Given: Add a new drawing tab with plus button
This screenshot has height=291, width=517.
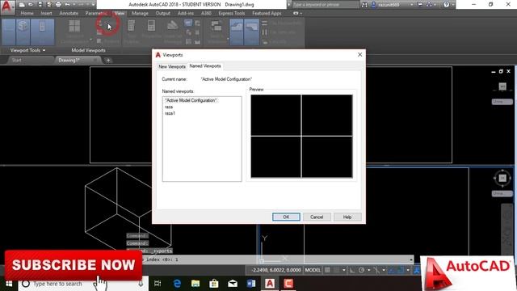Looking at the screenshot, I should click(108, 60).
